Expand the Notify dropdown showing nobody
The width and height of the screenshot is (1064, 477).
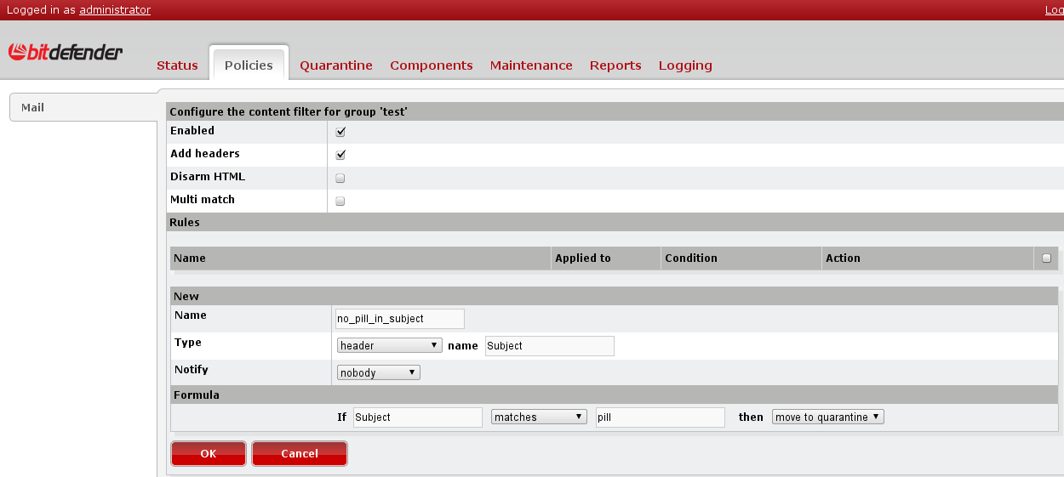pyautogui.click(x=378, y=372)
